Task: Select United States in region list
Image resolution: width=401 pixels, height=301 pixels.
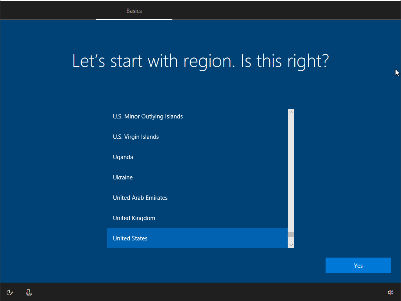Action: [197, 238]
